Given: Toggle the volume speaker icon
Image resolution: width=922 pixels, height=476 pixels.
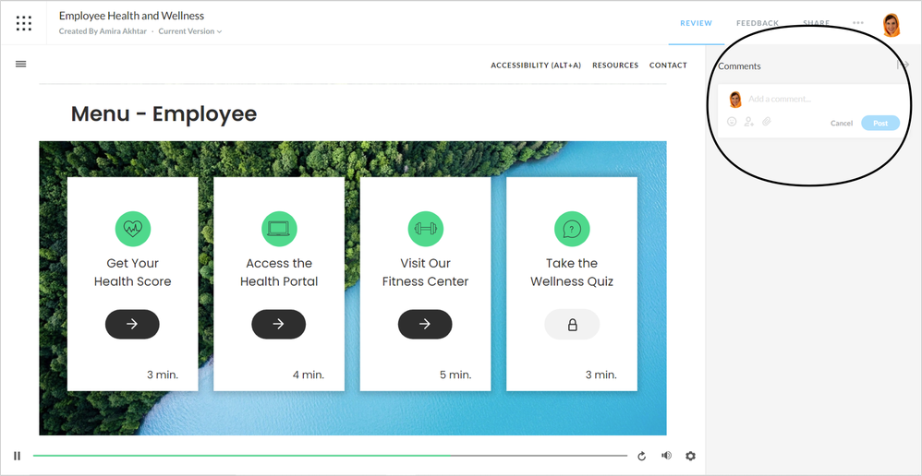Looking at the screenshot, I should (666, 456).
